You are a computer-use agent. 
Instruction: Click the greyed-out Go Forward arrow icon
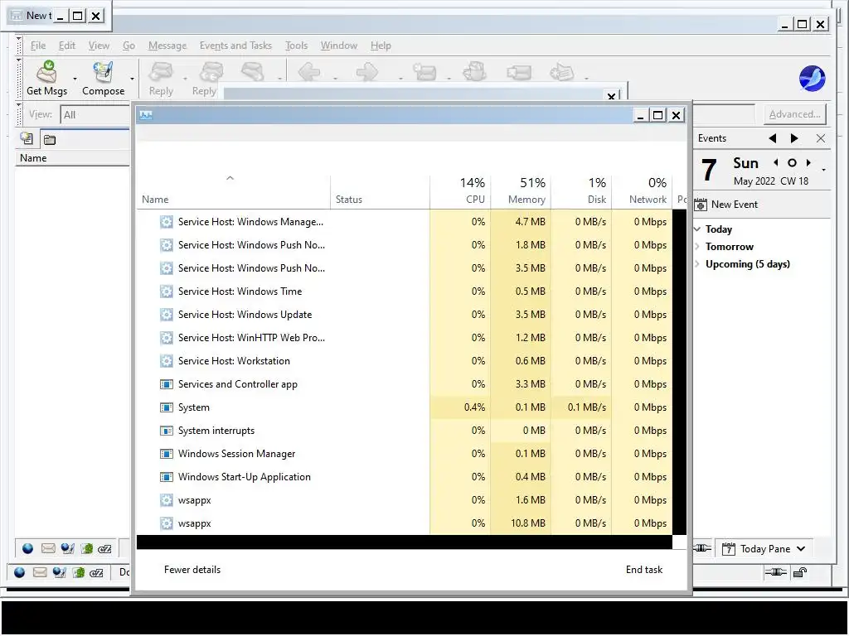click(x=367, y=72)
